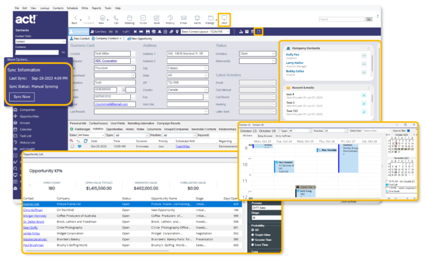The height and width of the screenshot is (261, 426).
Task: Open the Dates All Dates dropdown
Action: (x=91, y=135)
